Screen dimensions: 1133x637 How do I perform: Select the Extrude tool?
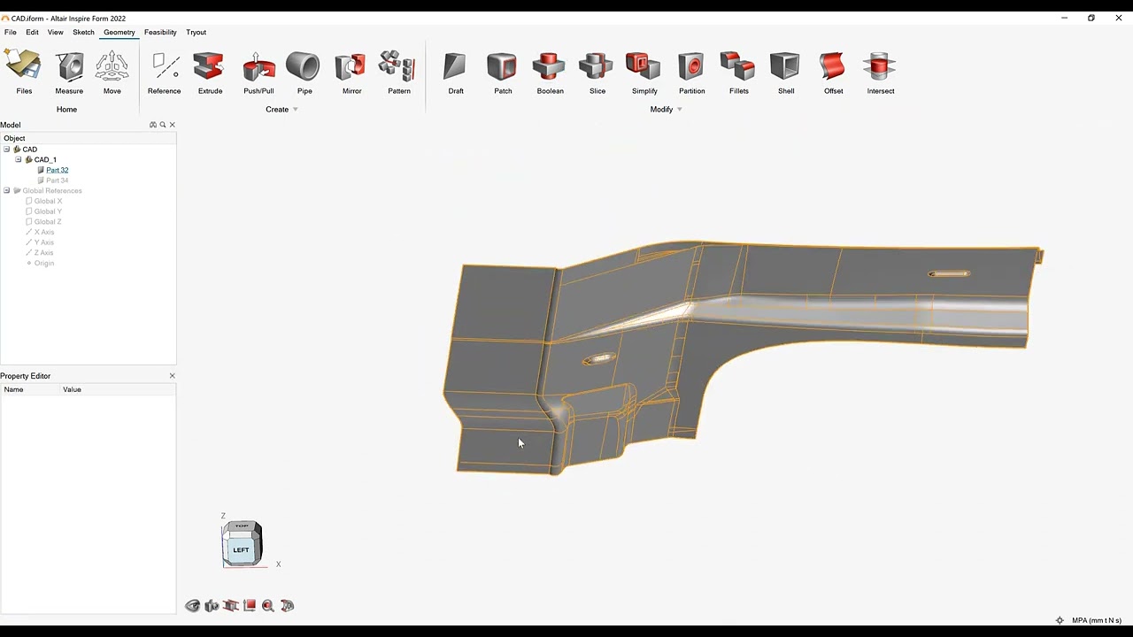(x=210, y=73)
